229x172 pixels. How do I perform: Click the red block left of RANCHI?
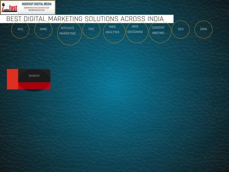[12, 79]
